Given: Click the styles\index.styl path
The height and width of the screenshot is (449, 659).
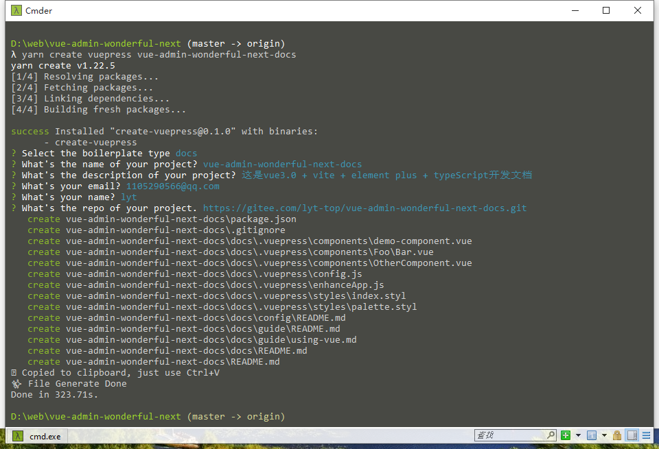Looking at the screenshot, I should click(235, 296).
